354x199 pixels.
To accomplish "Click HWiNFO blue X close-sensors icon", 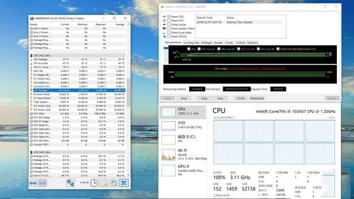I will (x=124, y=183).
